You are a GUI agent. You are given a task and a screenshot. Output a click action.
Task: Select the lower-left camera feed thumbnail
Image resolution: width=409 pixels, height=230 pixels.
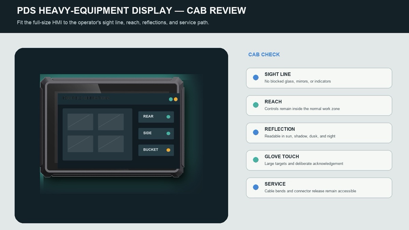pos(80,144)
